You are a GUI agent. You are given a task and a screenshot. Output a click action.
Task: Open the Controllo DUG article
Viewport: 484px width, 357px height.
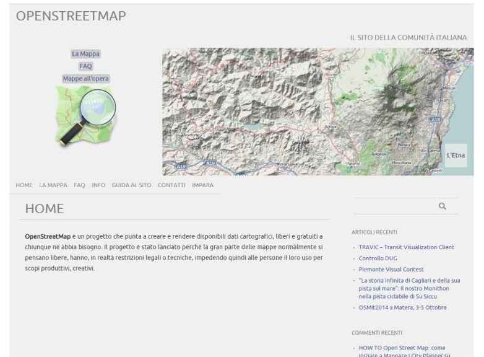[378, 258]
